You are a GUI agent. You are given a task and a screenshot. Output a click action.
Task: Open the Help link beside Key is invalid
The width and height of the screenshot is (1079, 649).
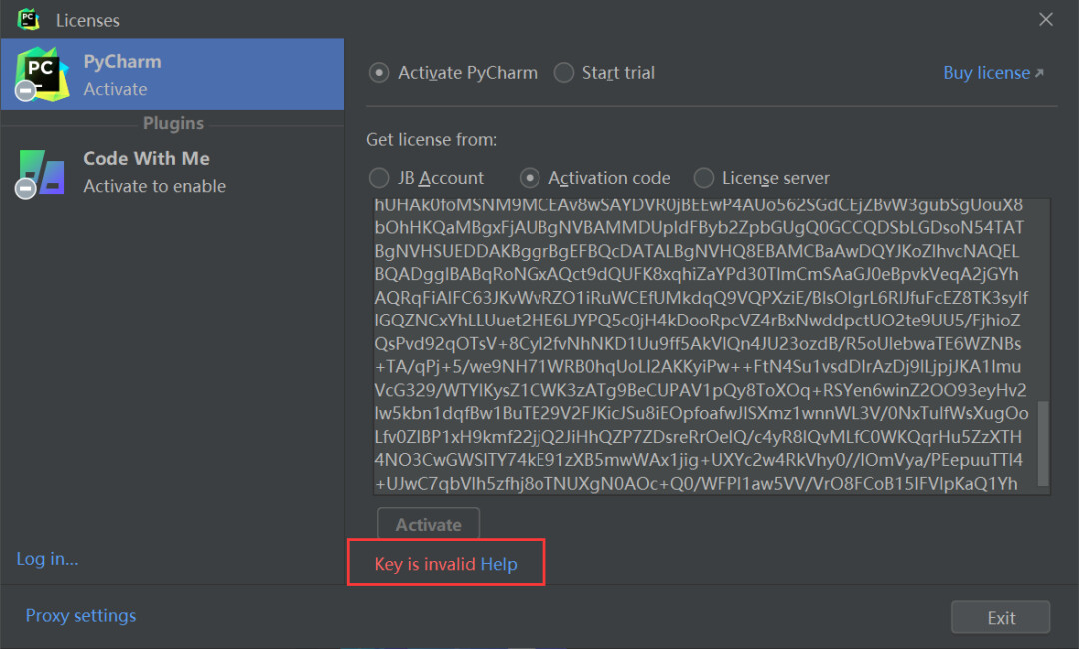[x=499, y=564]
